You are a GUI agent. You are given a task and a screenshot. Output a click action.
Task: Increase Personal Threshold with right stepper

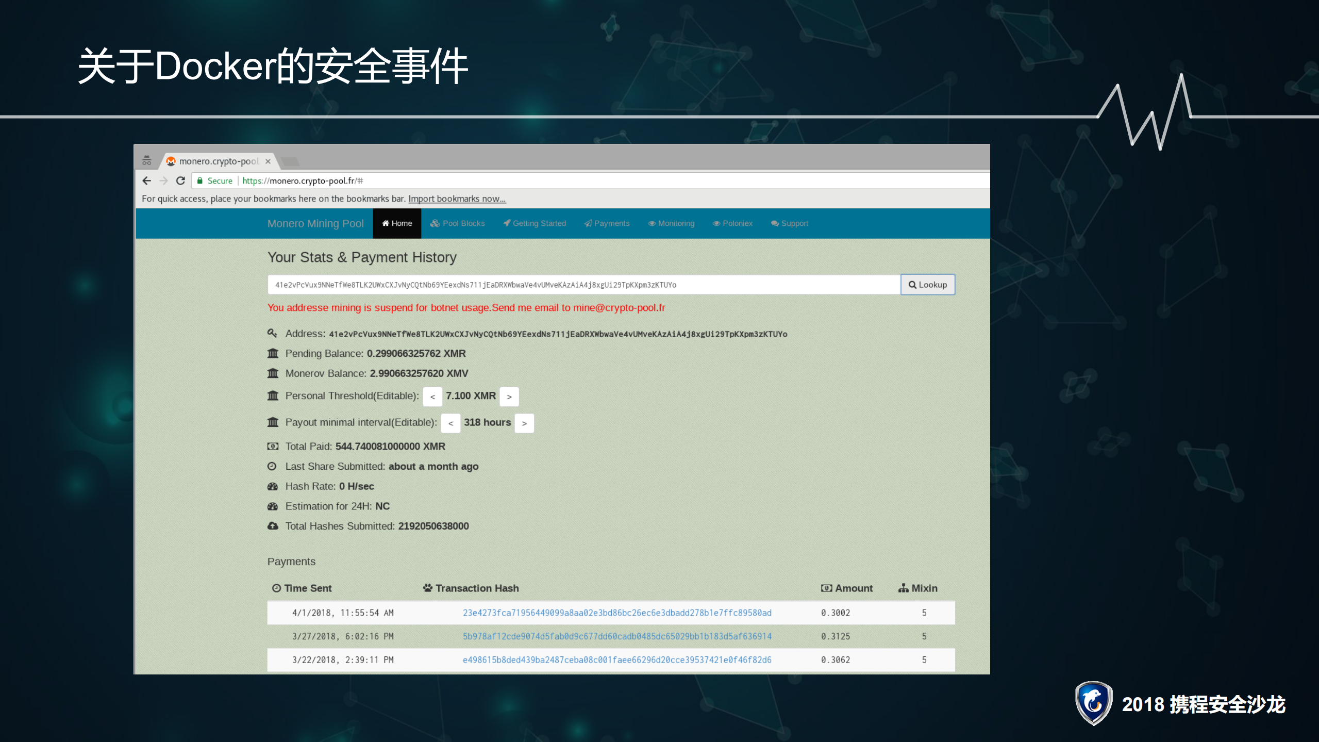pos(509,396)
